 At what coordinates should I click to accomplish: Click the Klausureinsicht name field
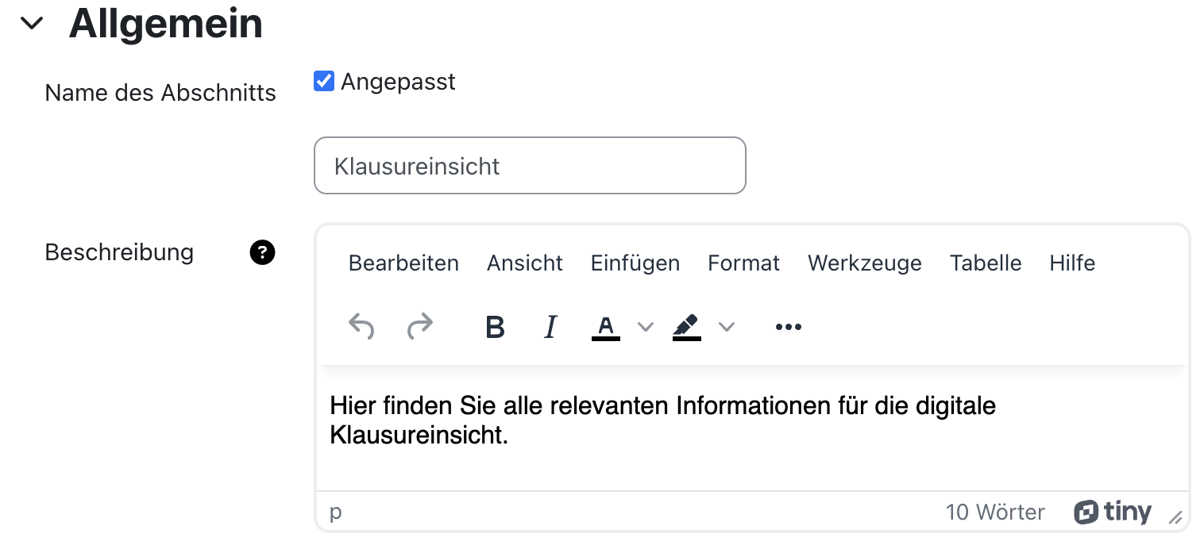(x=530, y=165)
